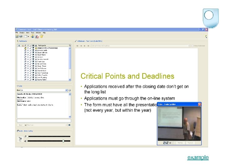Viewport: 225px width, 168px height.
Task: Open the Tools menu
Action: (x=32, y=33)
